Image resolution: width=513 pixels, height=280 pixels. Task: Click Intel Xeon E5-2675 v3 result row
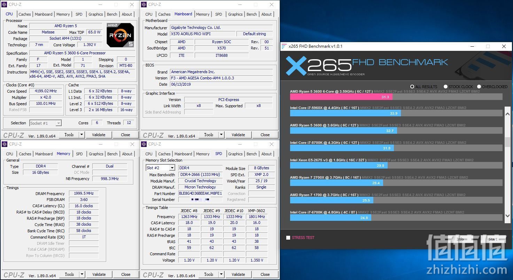(x=396, y=163)
